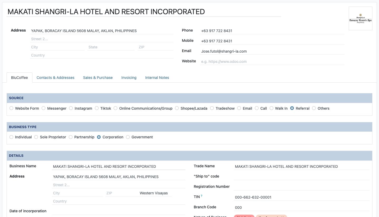The height and width of the screenshot is (217, 379).
Task: Click the top Street 2 field
Action: pos(102,39)
